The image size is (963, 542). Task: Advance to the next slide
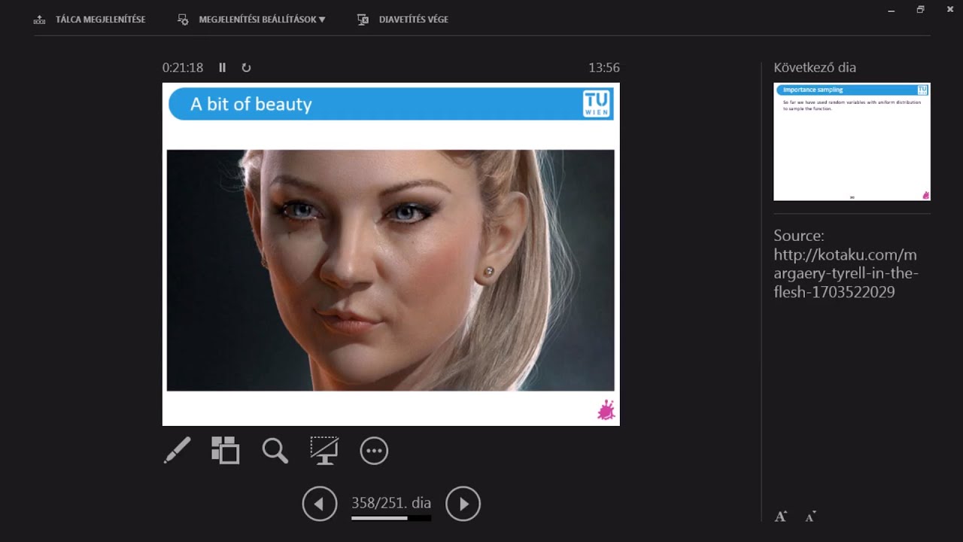[463, 504]
